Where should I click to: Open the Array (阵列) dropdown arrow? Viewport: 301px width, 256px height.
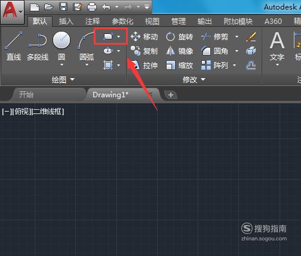[x=234, y=65]
